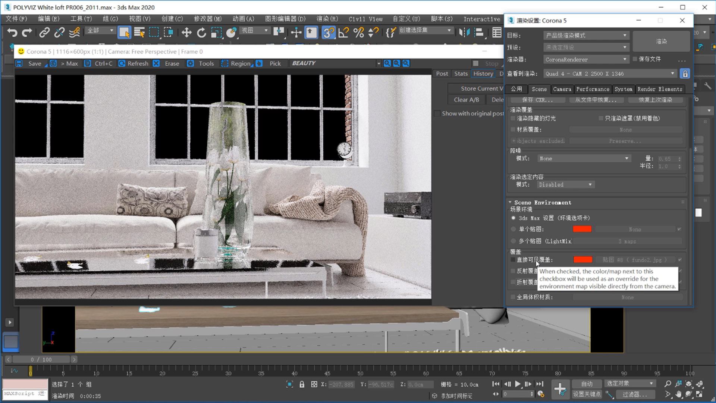Click the Clear A/B comparison icon
This screenshot has height=403, width=716.
[466, 99]
